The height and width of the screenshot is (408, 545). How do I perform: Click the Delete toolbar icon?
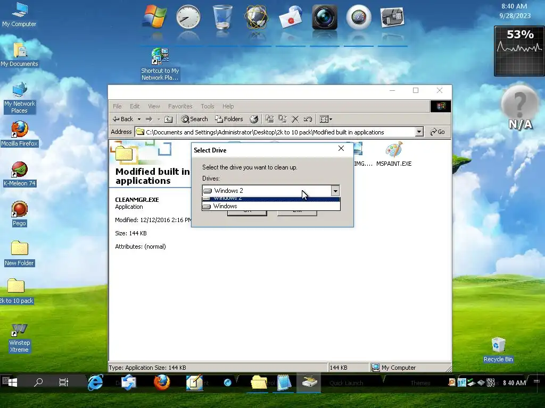295,119
